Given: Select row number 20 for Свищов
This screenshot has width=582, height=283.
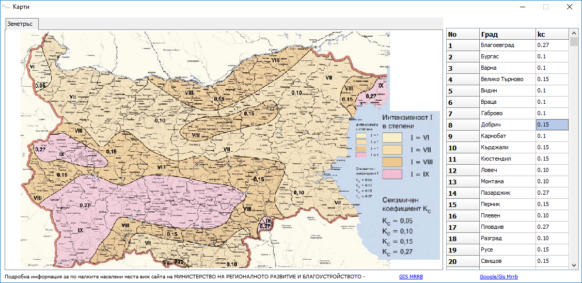Looking at the screenshot, I should [x=462, y=261].
